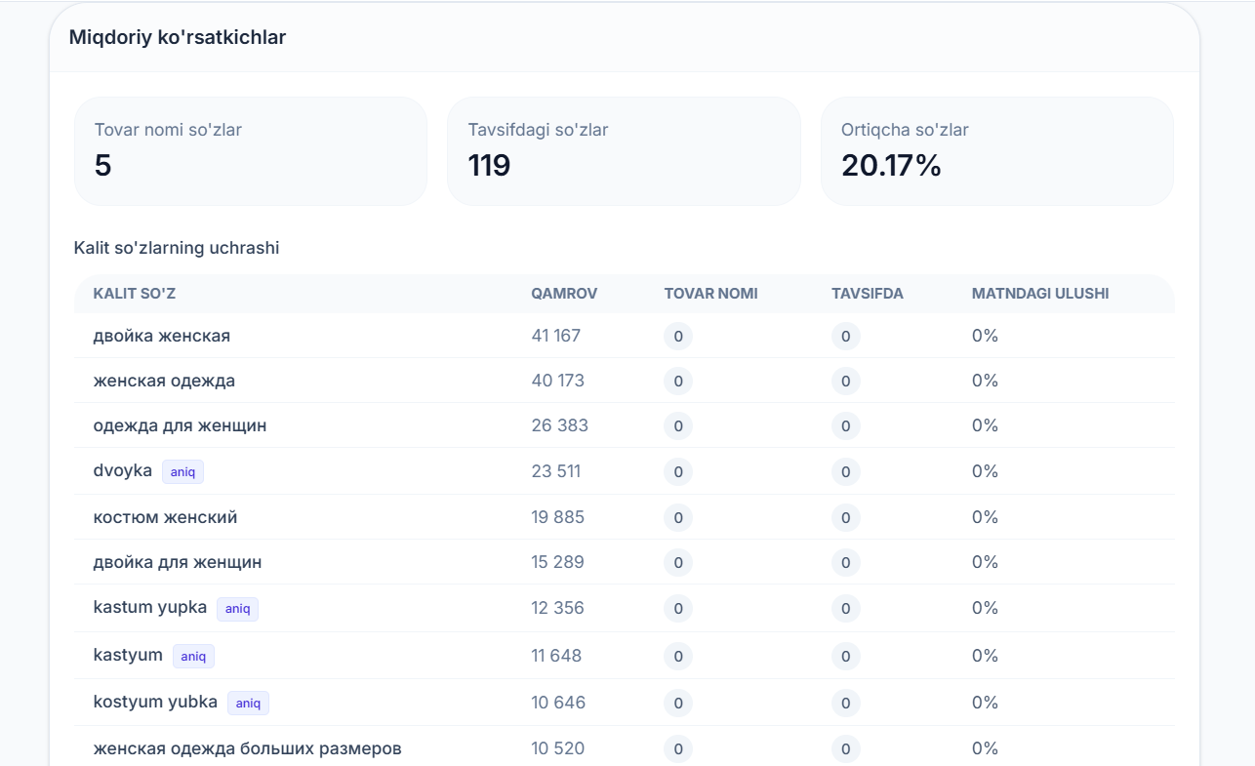Image resolution: width=1255 pixels, height=766 pixels.
Task: Select the Tovar nomi so'zlar stat card
Action: [x=251, y=151]
